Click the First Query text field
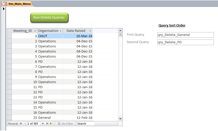This screenshot has width=218, height=131. (x=185, y=35)
